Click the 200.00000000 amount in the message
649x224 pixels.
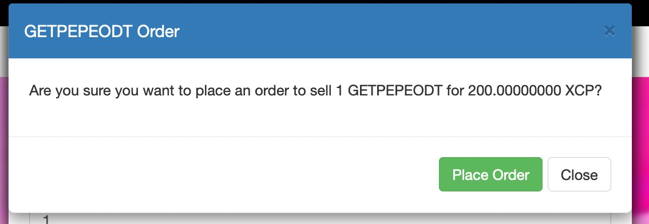tap(515, 90)
